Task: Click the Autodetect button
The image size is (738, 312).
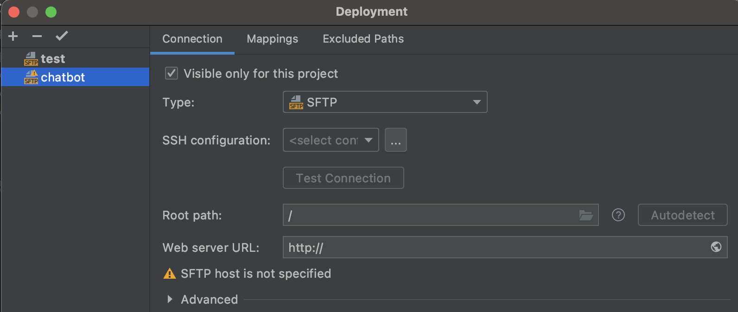Action: click(682, 215)
